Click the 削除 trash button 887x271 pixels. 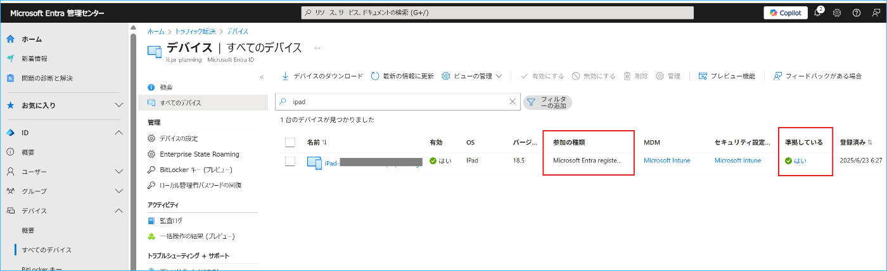coord(635,76)
